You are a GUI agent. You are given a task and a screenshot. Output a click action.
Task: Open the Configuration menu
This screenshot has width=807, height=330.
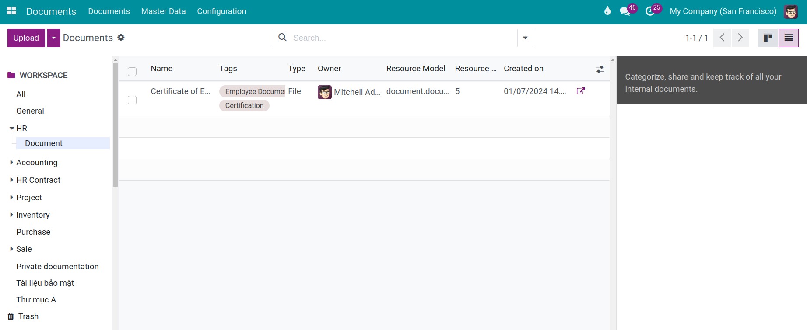[x=221, y=11]
